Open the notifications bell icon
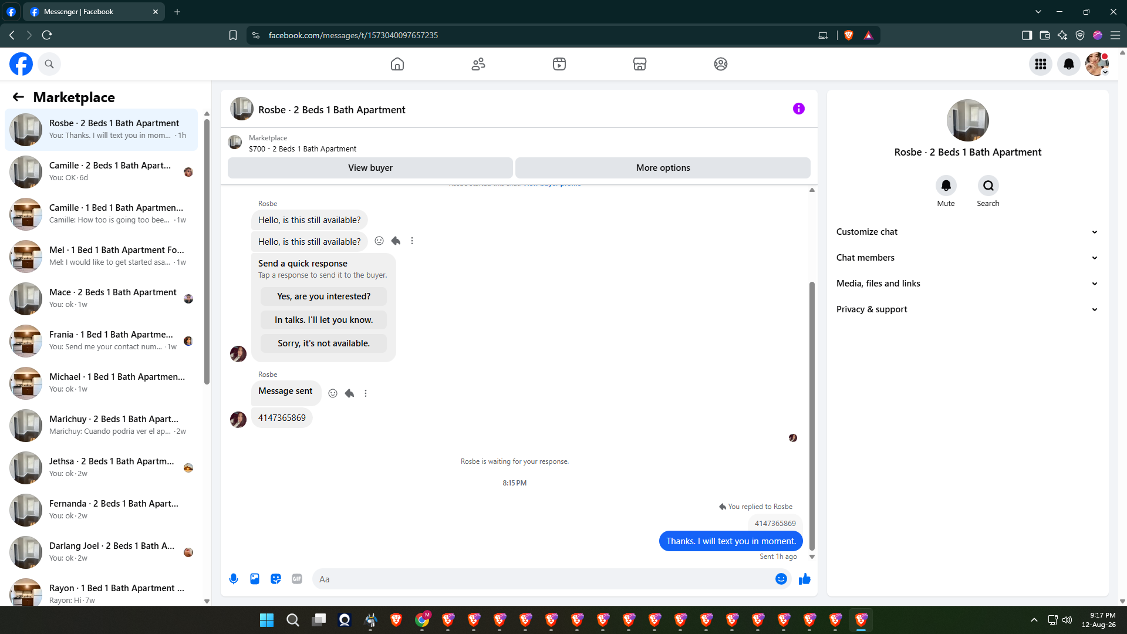 (1069, 64)
